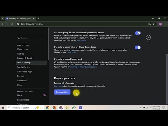Click the Nitro badge icon beside Nitro
The image size is (168, 126).
click(x=44, y=95)
